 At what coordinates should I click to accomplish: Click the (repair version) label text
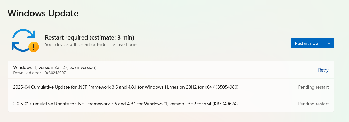point(82,67)
